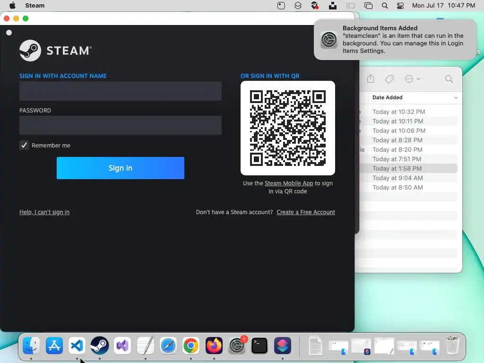Open Control Center in the menu bar

(x=400, y=6)
